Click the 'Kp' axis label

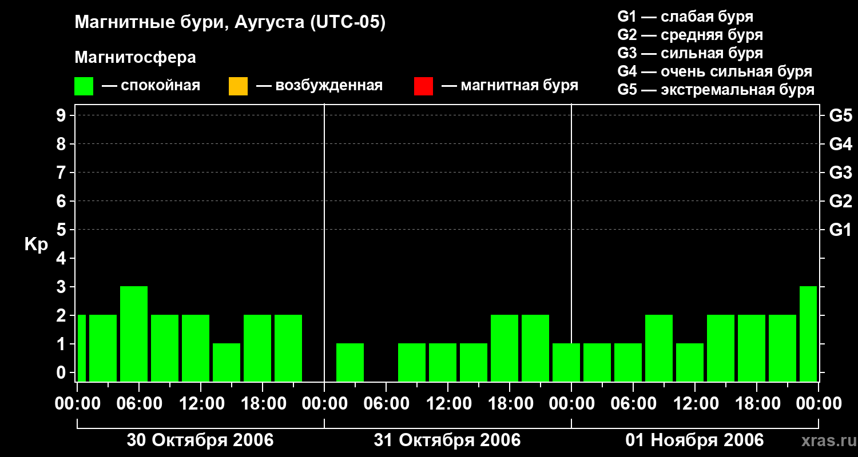(x=36, y=244)
